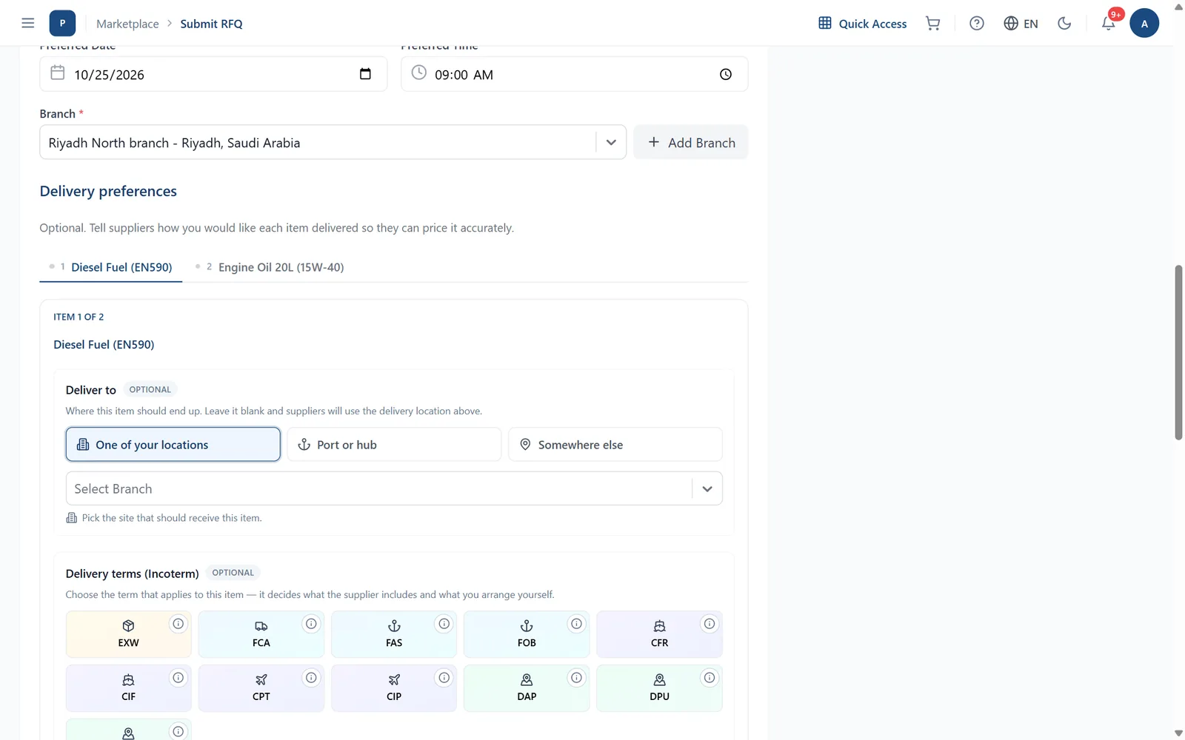This screenshot has height=740, width=1185.
Task: Open user avatar A menu
Action: pos(1144,23)
